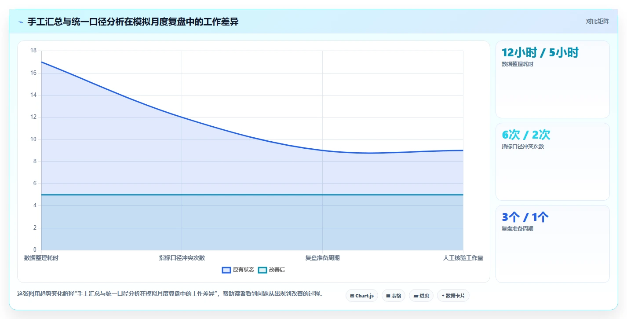The height and width of the screenshot is (319, 627).
Task: Click the blue line point above 指标口径冲突数
Action: click(182, 117)
